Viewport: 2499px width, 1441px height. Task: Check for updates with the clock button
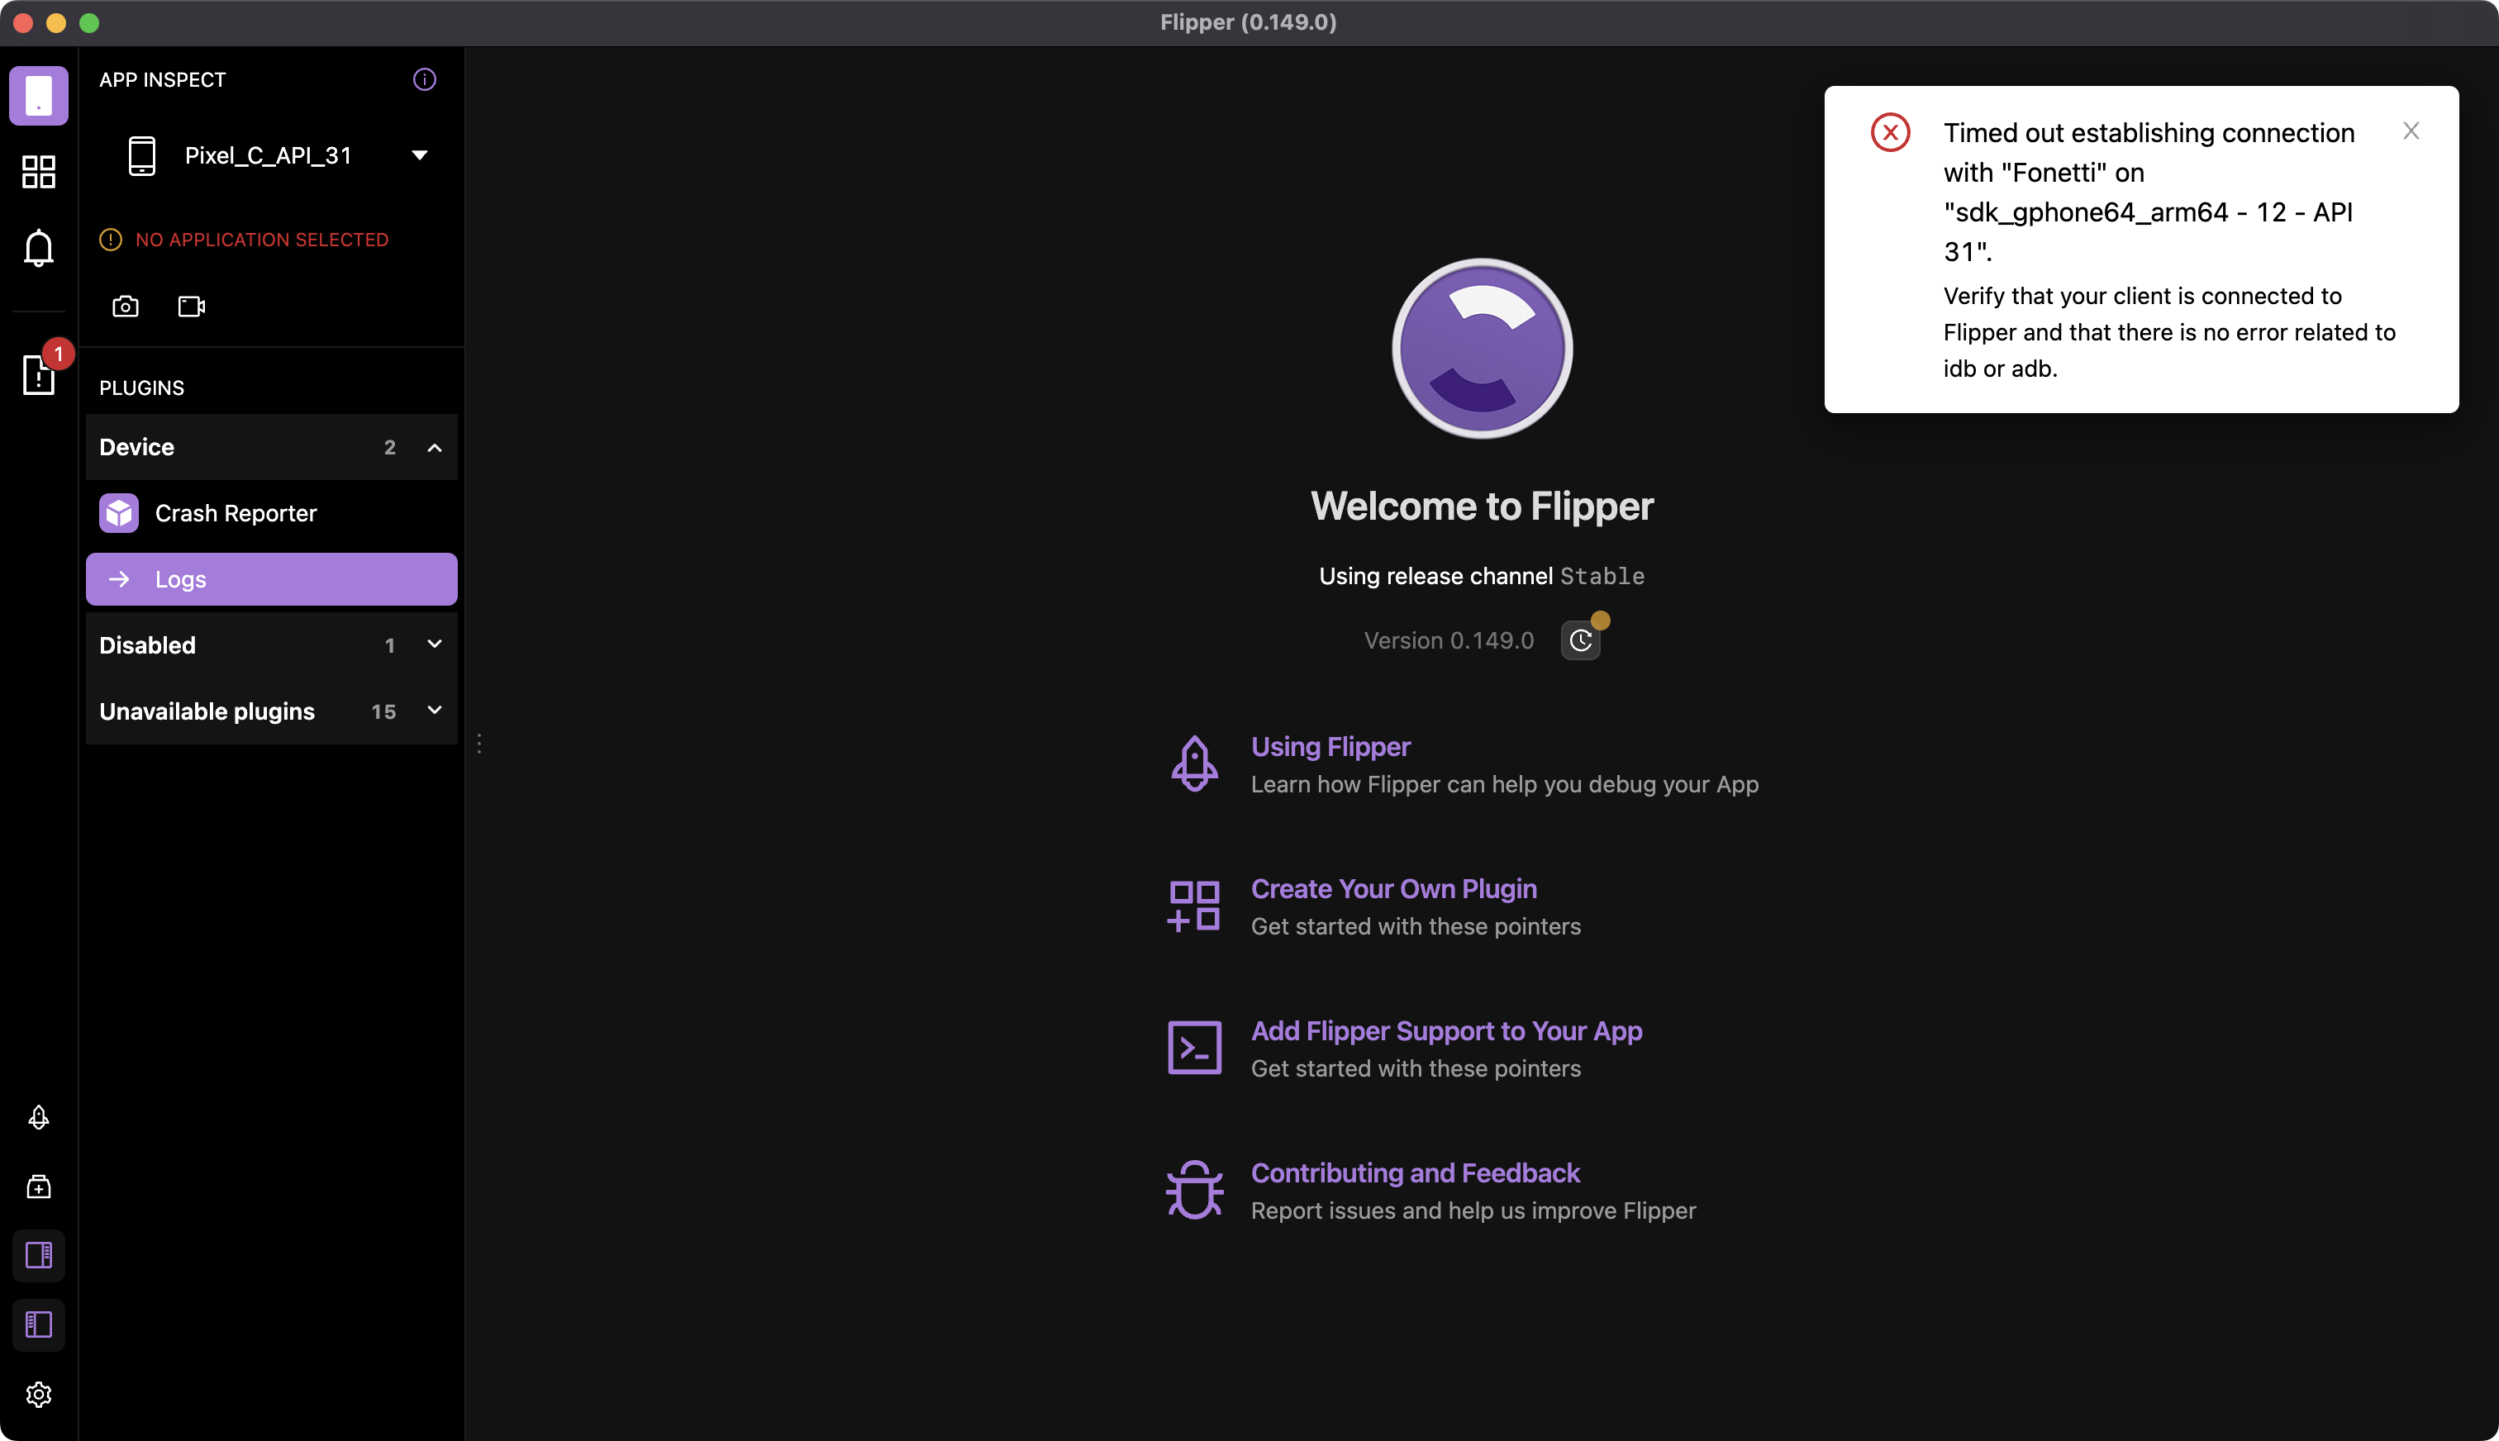tap(1579, 640)
